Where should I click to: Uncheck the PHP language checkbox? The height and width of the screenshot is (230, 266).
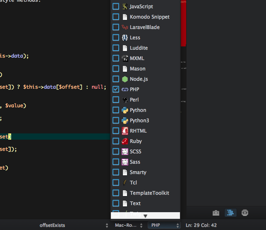pyautogui.click(x=116, y=89)
